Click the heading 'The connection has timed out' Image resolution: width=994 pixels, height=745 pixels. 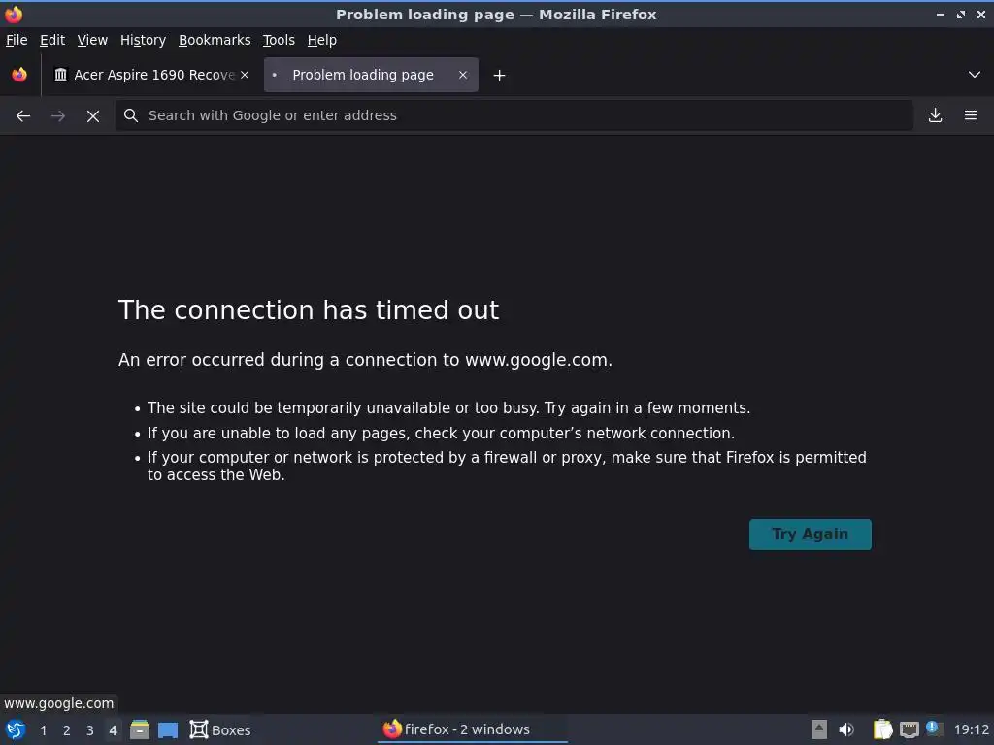click(309, 310)
